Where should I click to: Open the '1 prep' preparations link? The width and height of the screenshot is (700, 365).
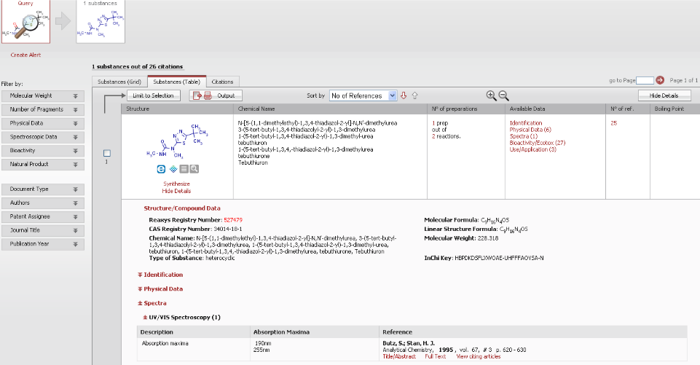[x=440, y=123]
